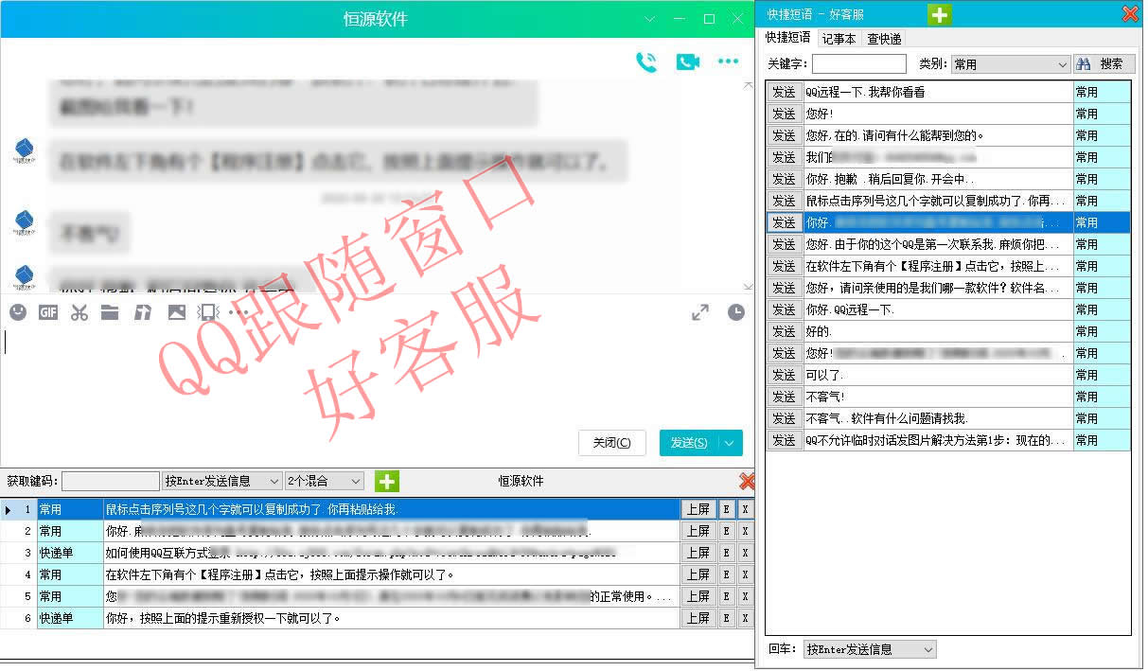
Task: Open chat history clock icon
Action: pos(735,312)
